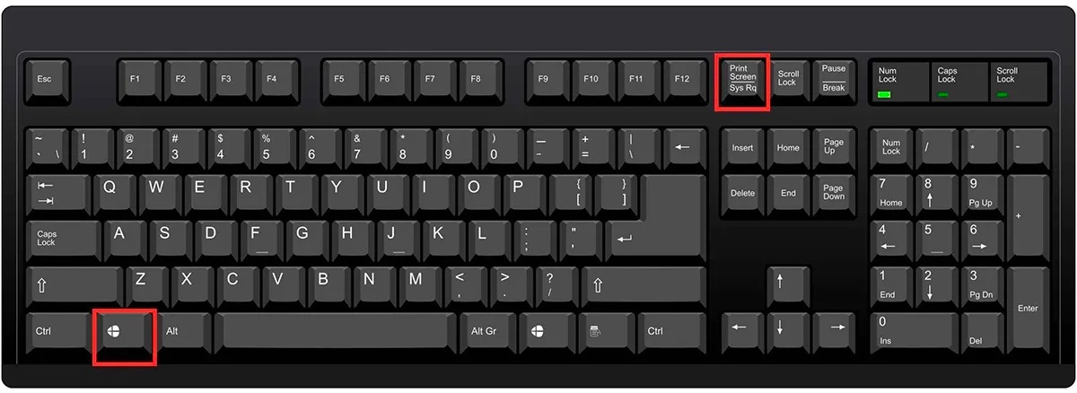
Task: Click the Esc key
Action: tap(47, 81)
